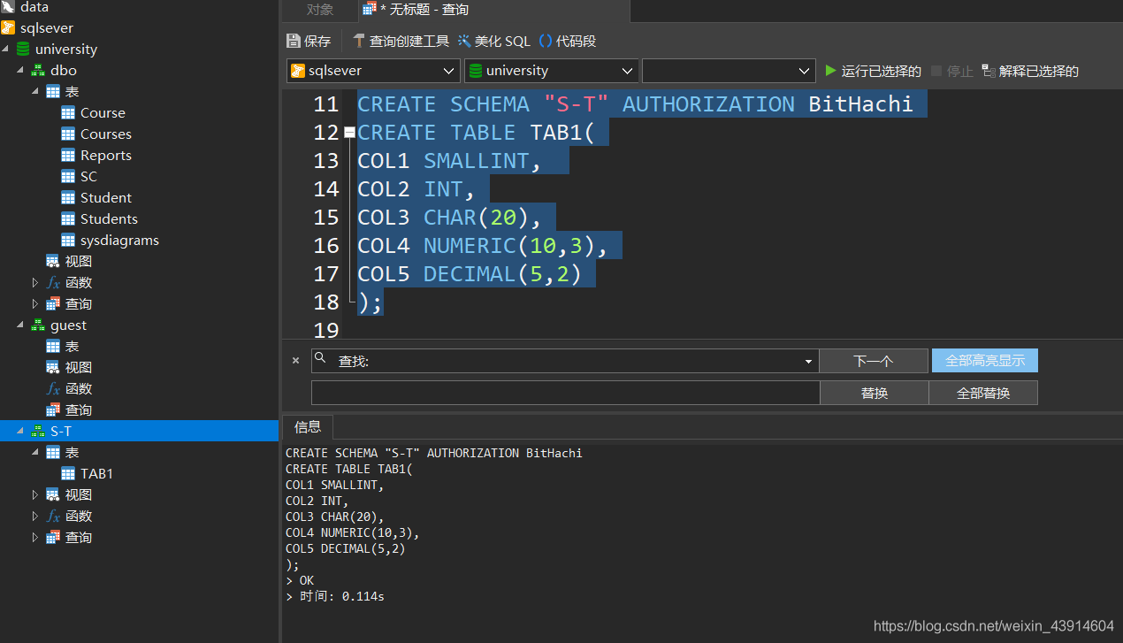Viewport: 1123px width, 643px height.
Task: Click guest queries (查询) icon
Action: [x=53, y=410]
